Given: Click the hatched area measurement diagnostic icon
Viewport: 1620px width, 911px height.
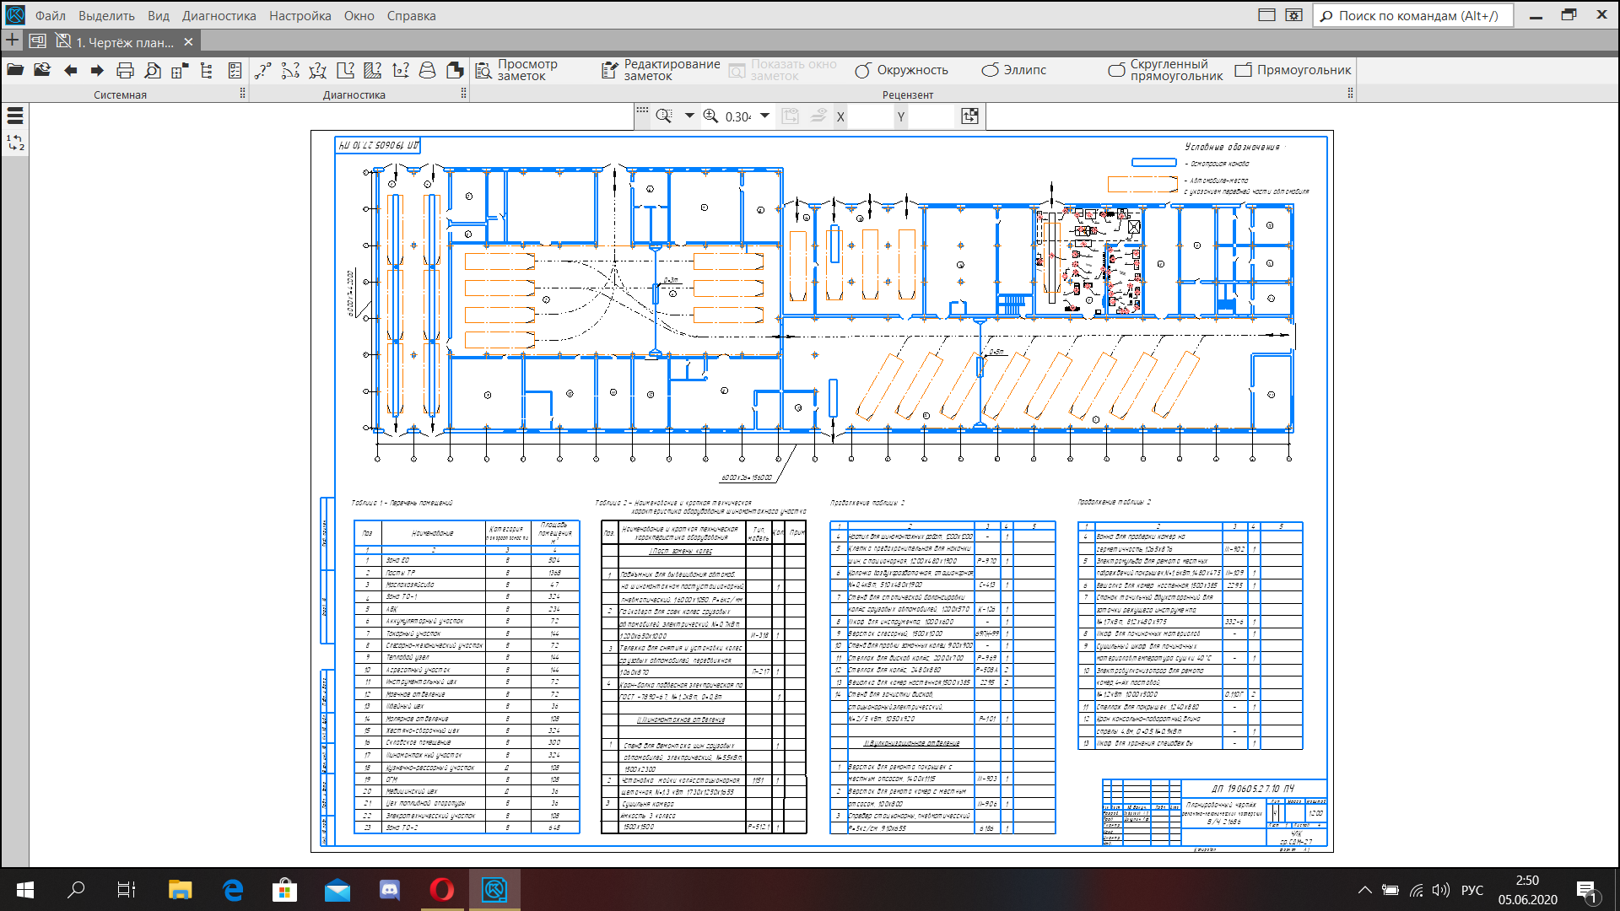Looking at the screenshot, I should (x=373, y=70).
